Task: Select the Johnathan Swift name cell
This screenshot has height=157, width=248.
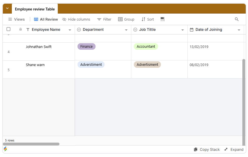Action: 39,51
